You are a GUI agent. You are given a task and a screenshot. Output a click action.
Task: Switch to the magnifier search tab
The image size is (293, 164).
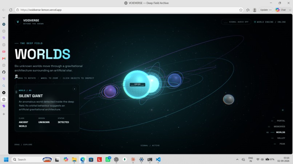pos(4,86)
